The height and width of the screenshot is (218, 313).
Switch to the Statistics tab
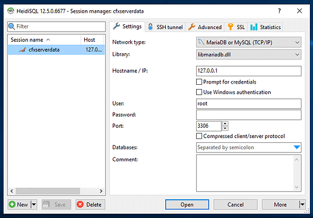click(x=265, y=27)
